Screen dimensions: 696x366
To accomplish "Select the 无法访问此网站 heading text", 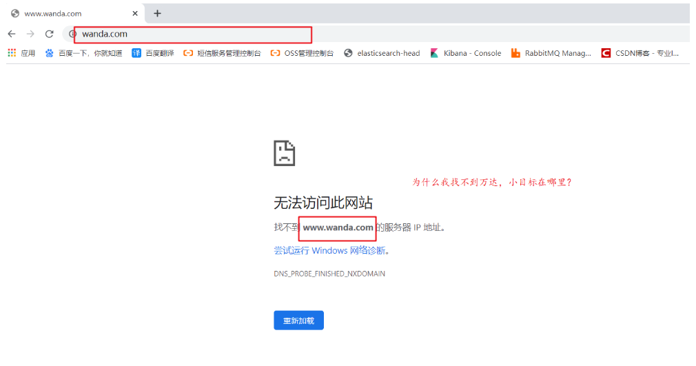I will coord(323,203).
